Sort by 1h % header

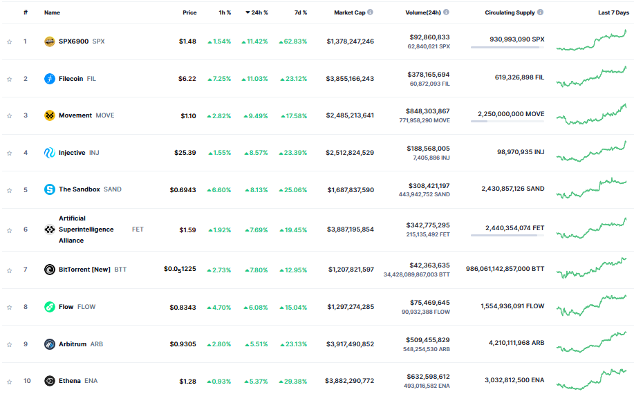tap(225, 12)
